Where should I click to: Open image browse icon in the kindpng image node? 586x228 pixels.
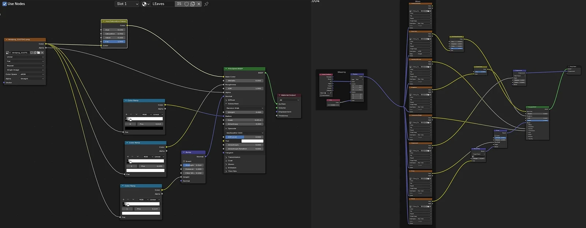point(8,52)
